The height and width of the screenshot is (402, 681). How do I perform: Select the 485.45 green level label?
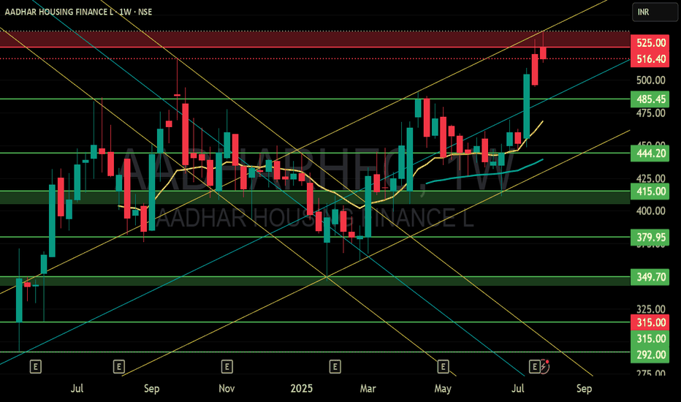pyautogui.click(x=650, y=99)
